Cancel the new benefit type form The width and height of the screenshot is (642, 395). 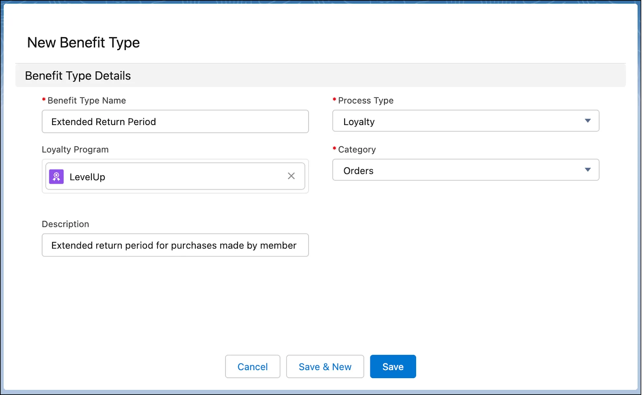click(252, 366)
